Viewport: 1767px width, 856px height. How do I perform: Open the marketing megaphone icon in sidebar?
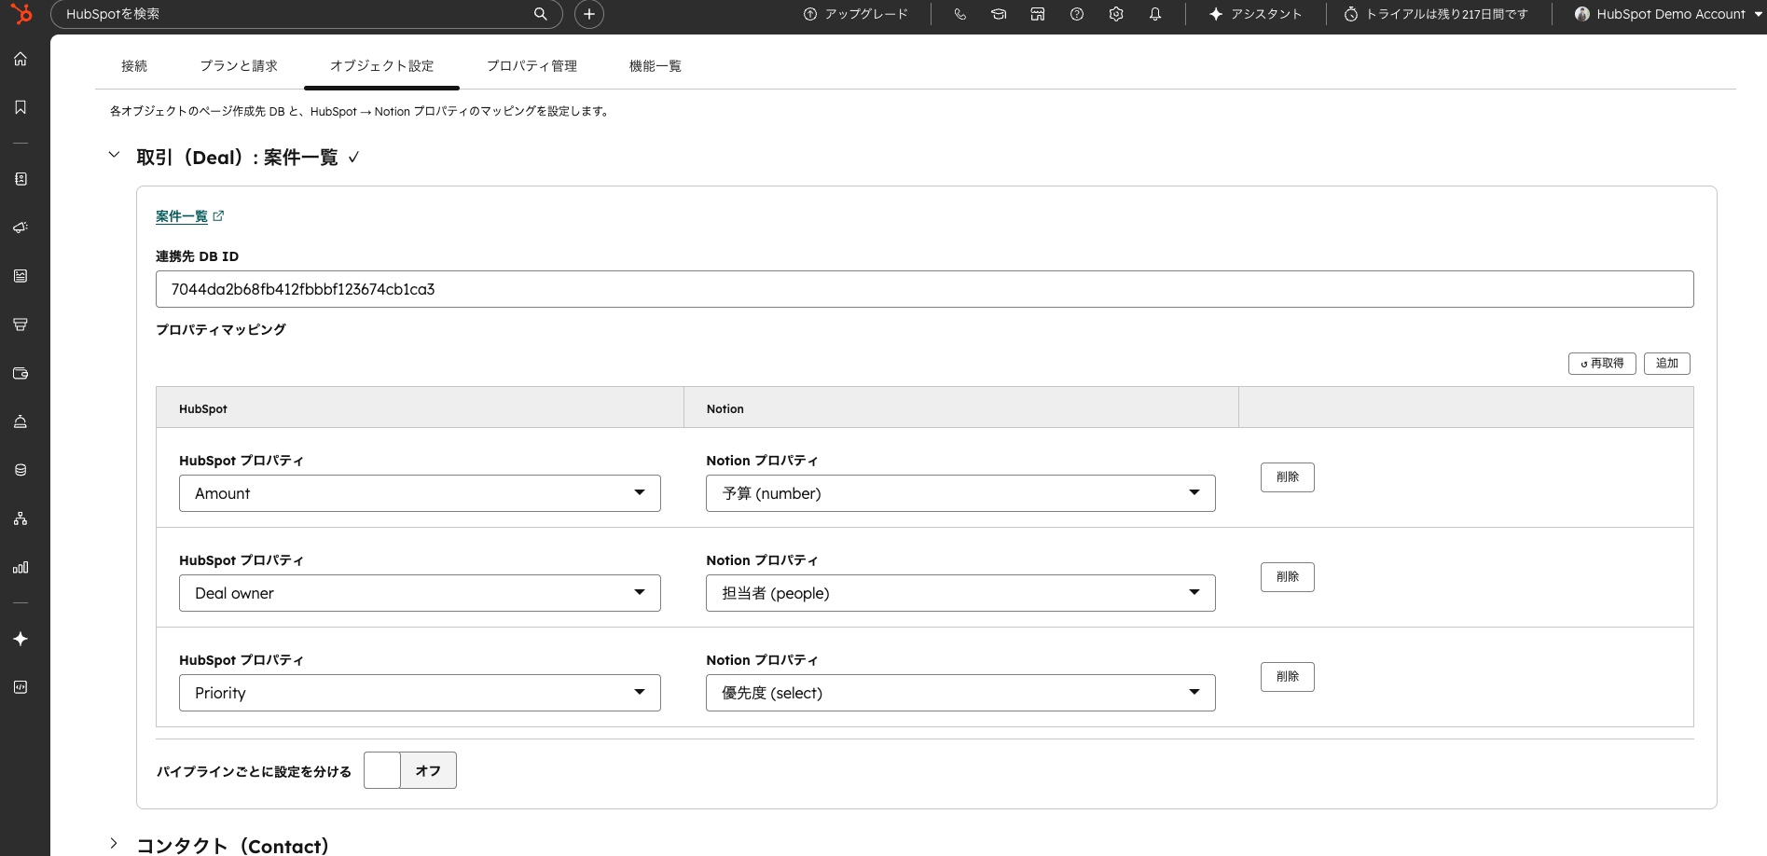[21, 228]
